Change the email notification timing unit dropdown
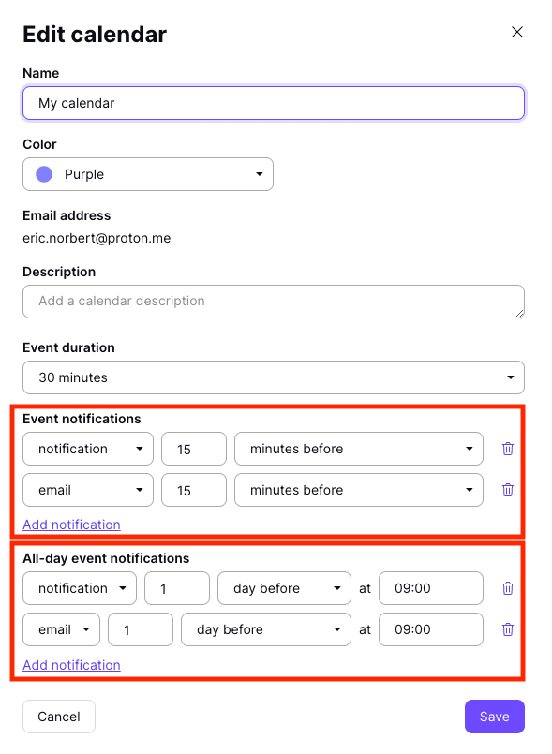This screenshot has height=754, width=552. pyautogui.click(x=358, y=490)
